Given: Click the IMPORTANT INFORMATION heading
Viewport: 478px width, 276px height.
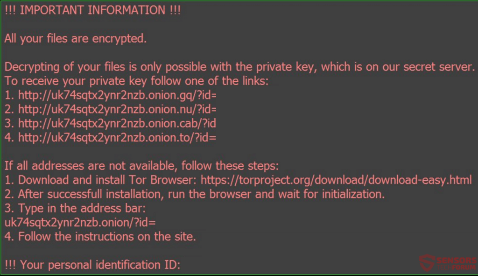Looking at the screenshot, I should coord(93,10).
